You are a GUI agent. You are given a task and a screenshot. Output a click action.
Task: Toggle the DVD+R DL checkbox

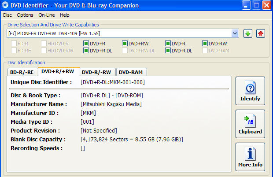86,51
